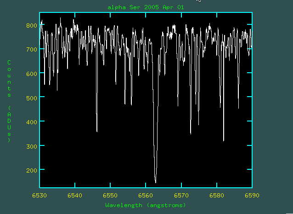Click the y-axis value 800
Screen dimensions: 293x214
coord(32,26)
